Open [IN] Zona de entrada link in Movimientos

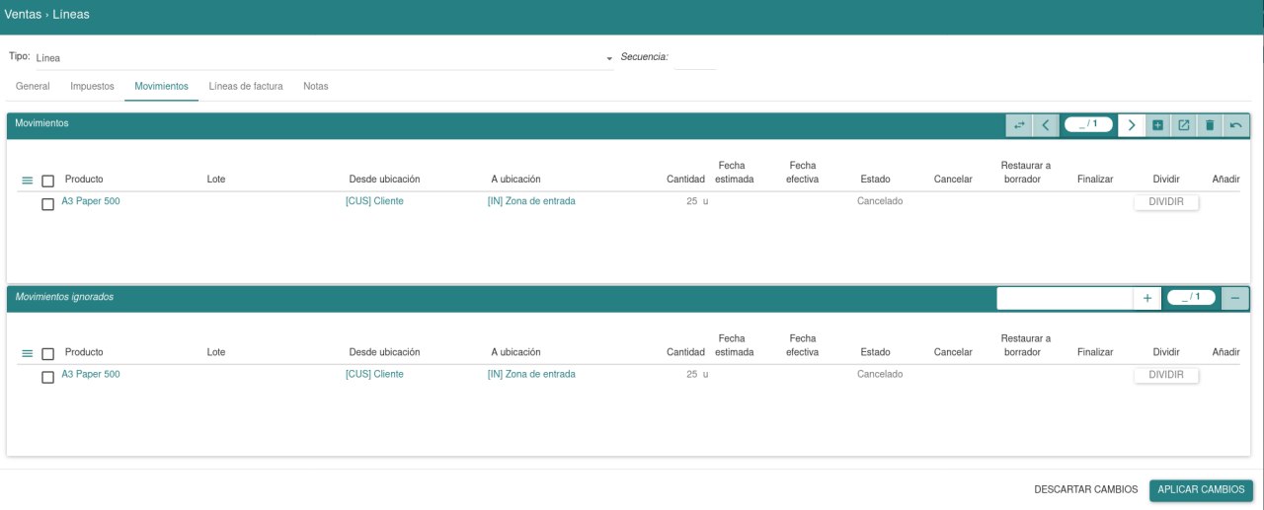click(531, 201)
